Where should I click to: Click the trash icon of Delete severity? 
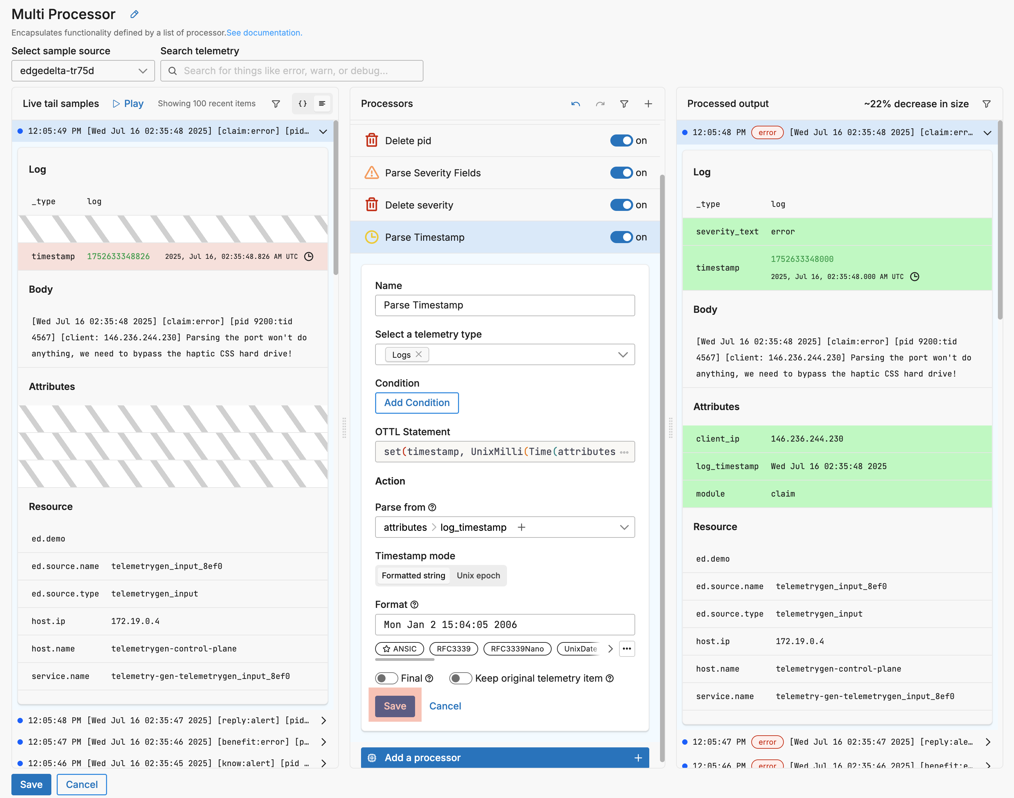[372, 205]
